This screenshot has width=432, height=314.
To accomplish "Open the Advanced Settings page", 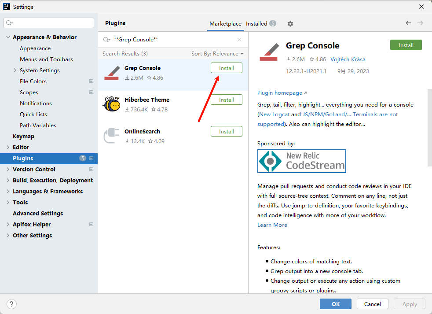I will pyautogui.click(x=38, y=213).
